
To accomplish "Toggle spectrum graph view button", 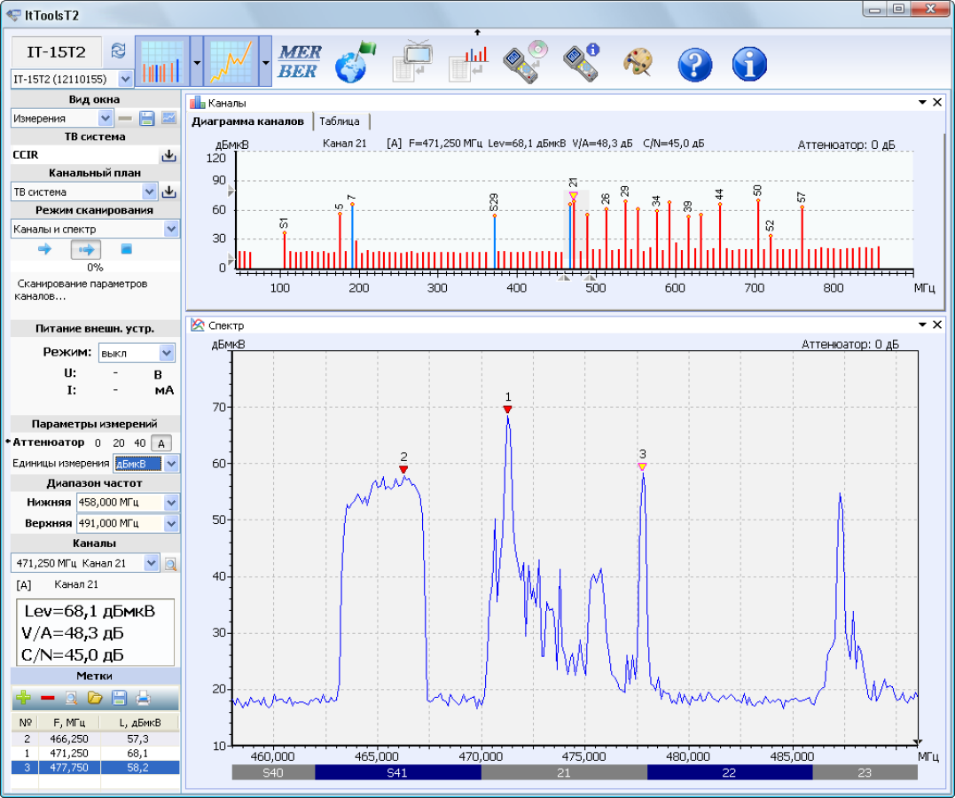I will 231,61.
